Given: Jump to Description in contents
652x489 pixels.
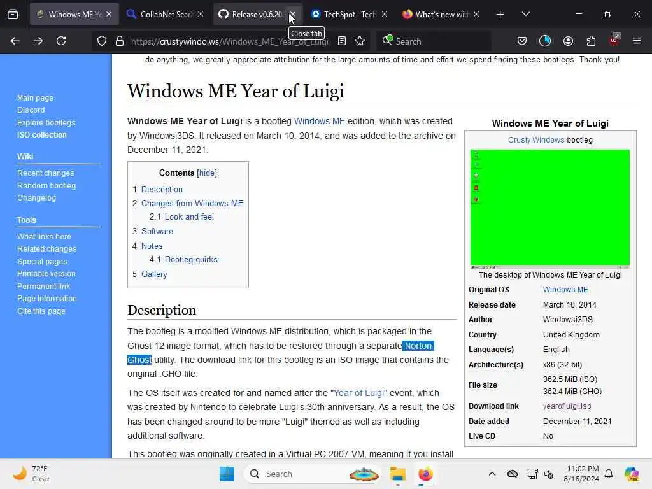Looking at the screenshot, I should (x=162, y=189).
